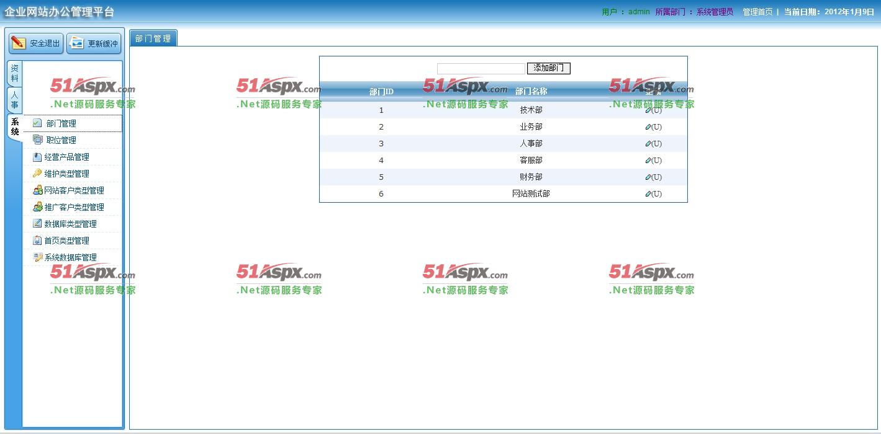Click the edit pencil icon for 人事部
This screenshot has width=881, height=434.
[648, 144]
